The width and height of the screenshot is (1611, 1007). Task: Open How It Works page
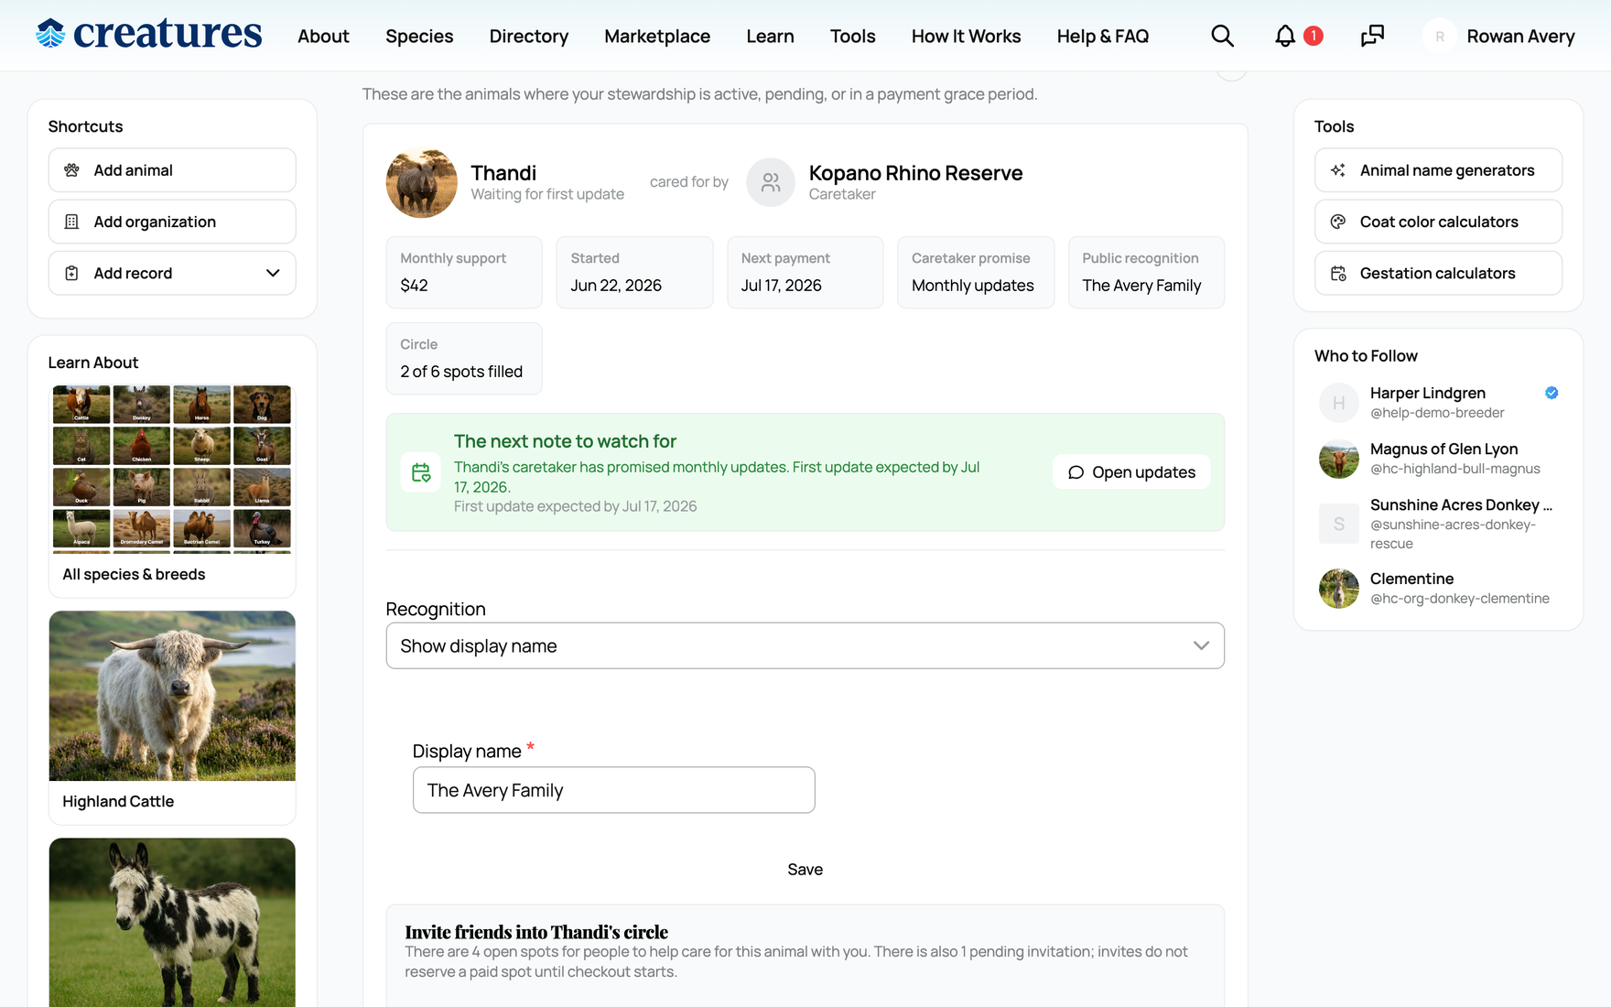(967, 36)
